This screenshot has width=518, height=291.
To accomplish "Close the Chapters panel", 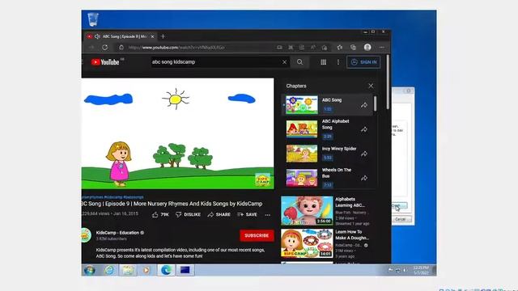I will click(x=371, y=86).
